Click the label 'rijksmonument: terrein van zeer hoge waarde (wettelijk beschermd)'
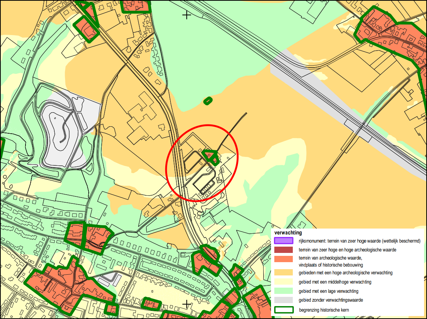 pos(359,241)
